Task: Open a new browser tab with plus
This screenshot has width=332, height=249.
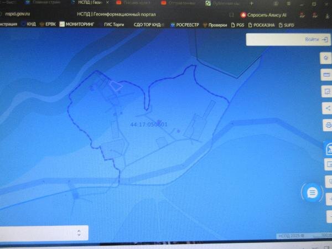Action: pos(252,3)
